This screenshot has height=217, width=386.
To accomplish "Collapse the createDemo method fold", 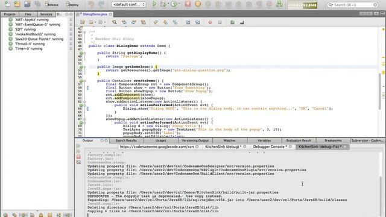I will pos(84,81).
